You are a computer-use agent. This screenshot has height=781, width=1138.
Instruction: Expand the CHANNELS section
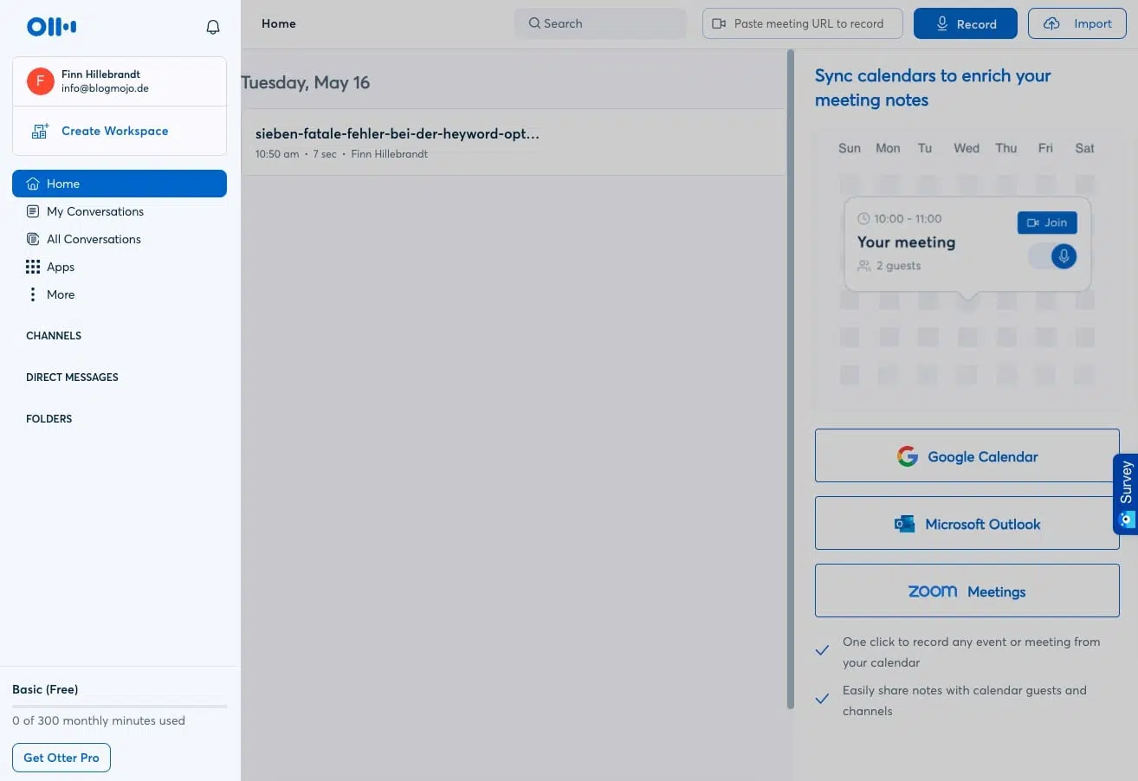53,336
